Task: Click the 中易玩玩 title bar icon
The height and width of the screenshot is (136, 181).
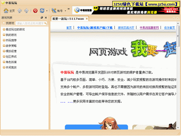Action: (x=3, y=3)
